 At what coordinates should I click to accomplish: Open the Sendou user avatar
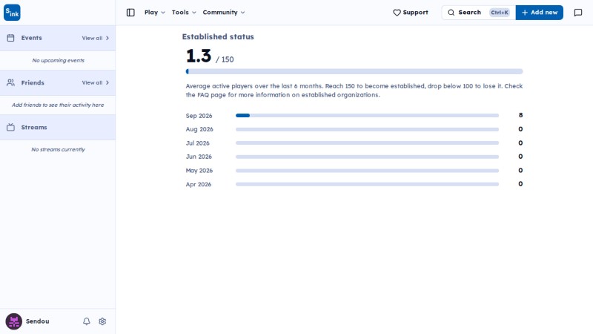click(13, 321)
